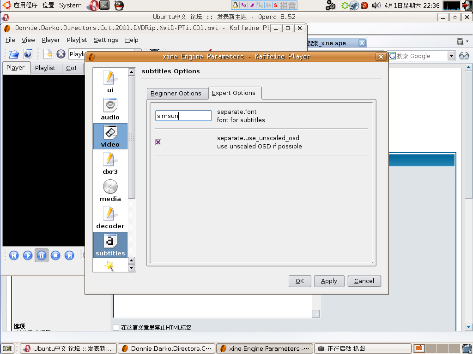This screenshot has height=354, width=473.
Task: Open the Player menu in Kaffeine
Action: [x=51, y=40]
